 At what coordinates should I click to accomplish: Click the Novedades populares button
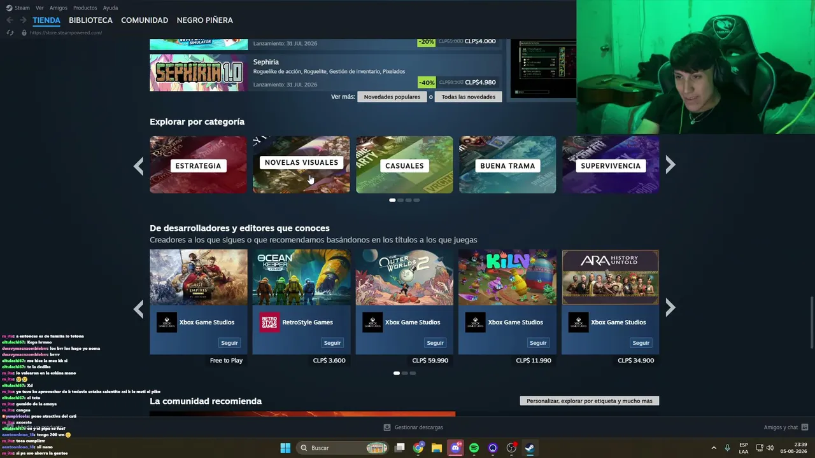(x=392, y=97)
